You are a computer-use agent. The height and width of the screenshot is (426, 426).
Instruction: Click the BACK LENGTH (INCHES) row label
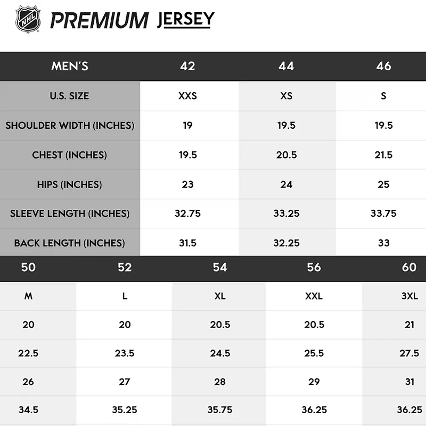(70, 243)
